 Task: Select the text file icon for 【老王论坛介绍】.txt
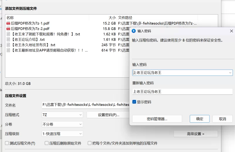pyautogui.click(x=8, y=40)
